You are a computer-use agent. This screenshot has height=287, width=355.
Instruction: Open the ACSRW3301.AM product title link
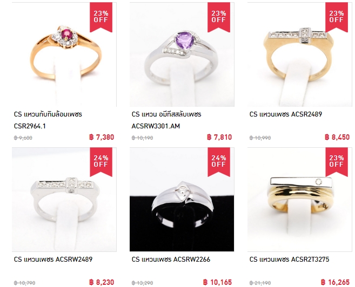point(166,120)
